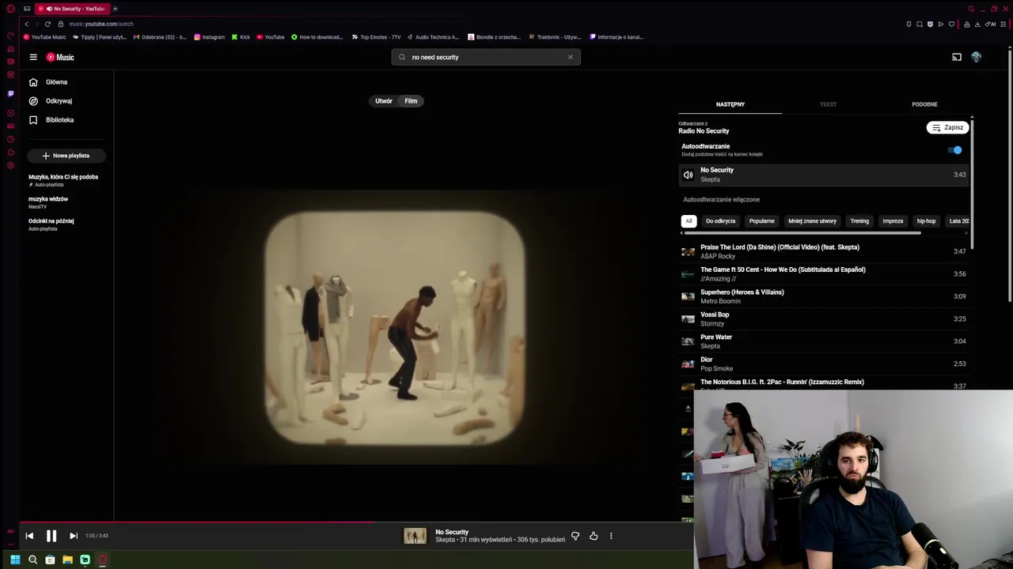
Task: Select the All filter chip
Action: click(x=689, y=221)
